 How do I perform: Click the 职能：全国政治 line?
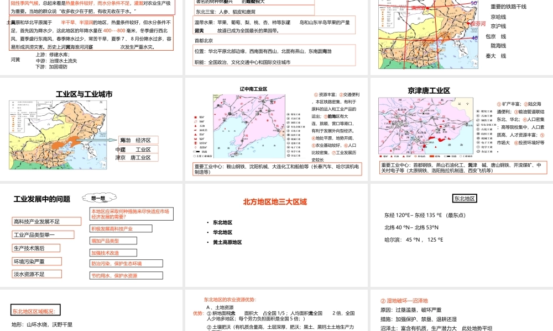[243, 62]
